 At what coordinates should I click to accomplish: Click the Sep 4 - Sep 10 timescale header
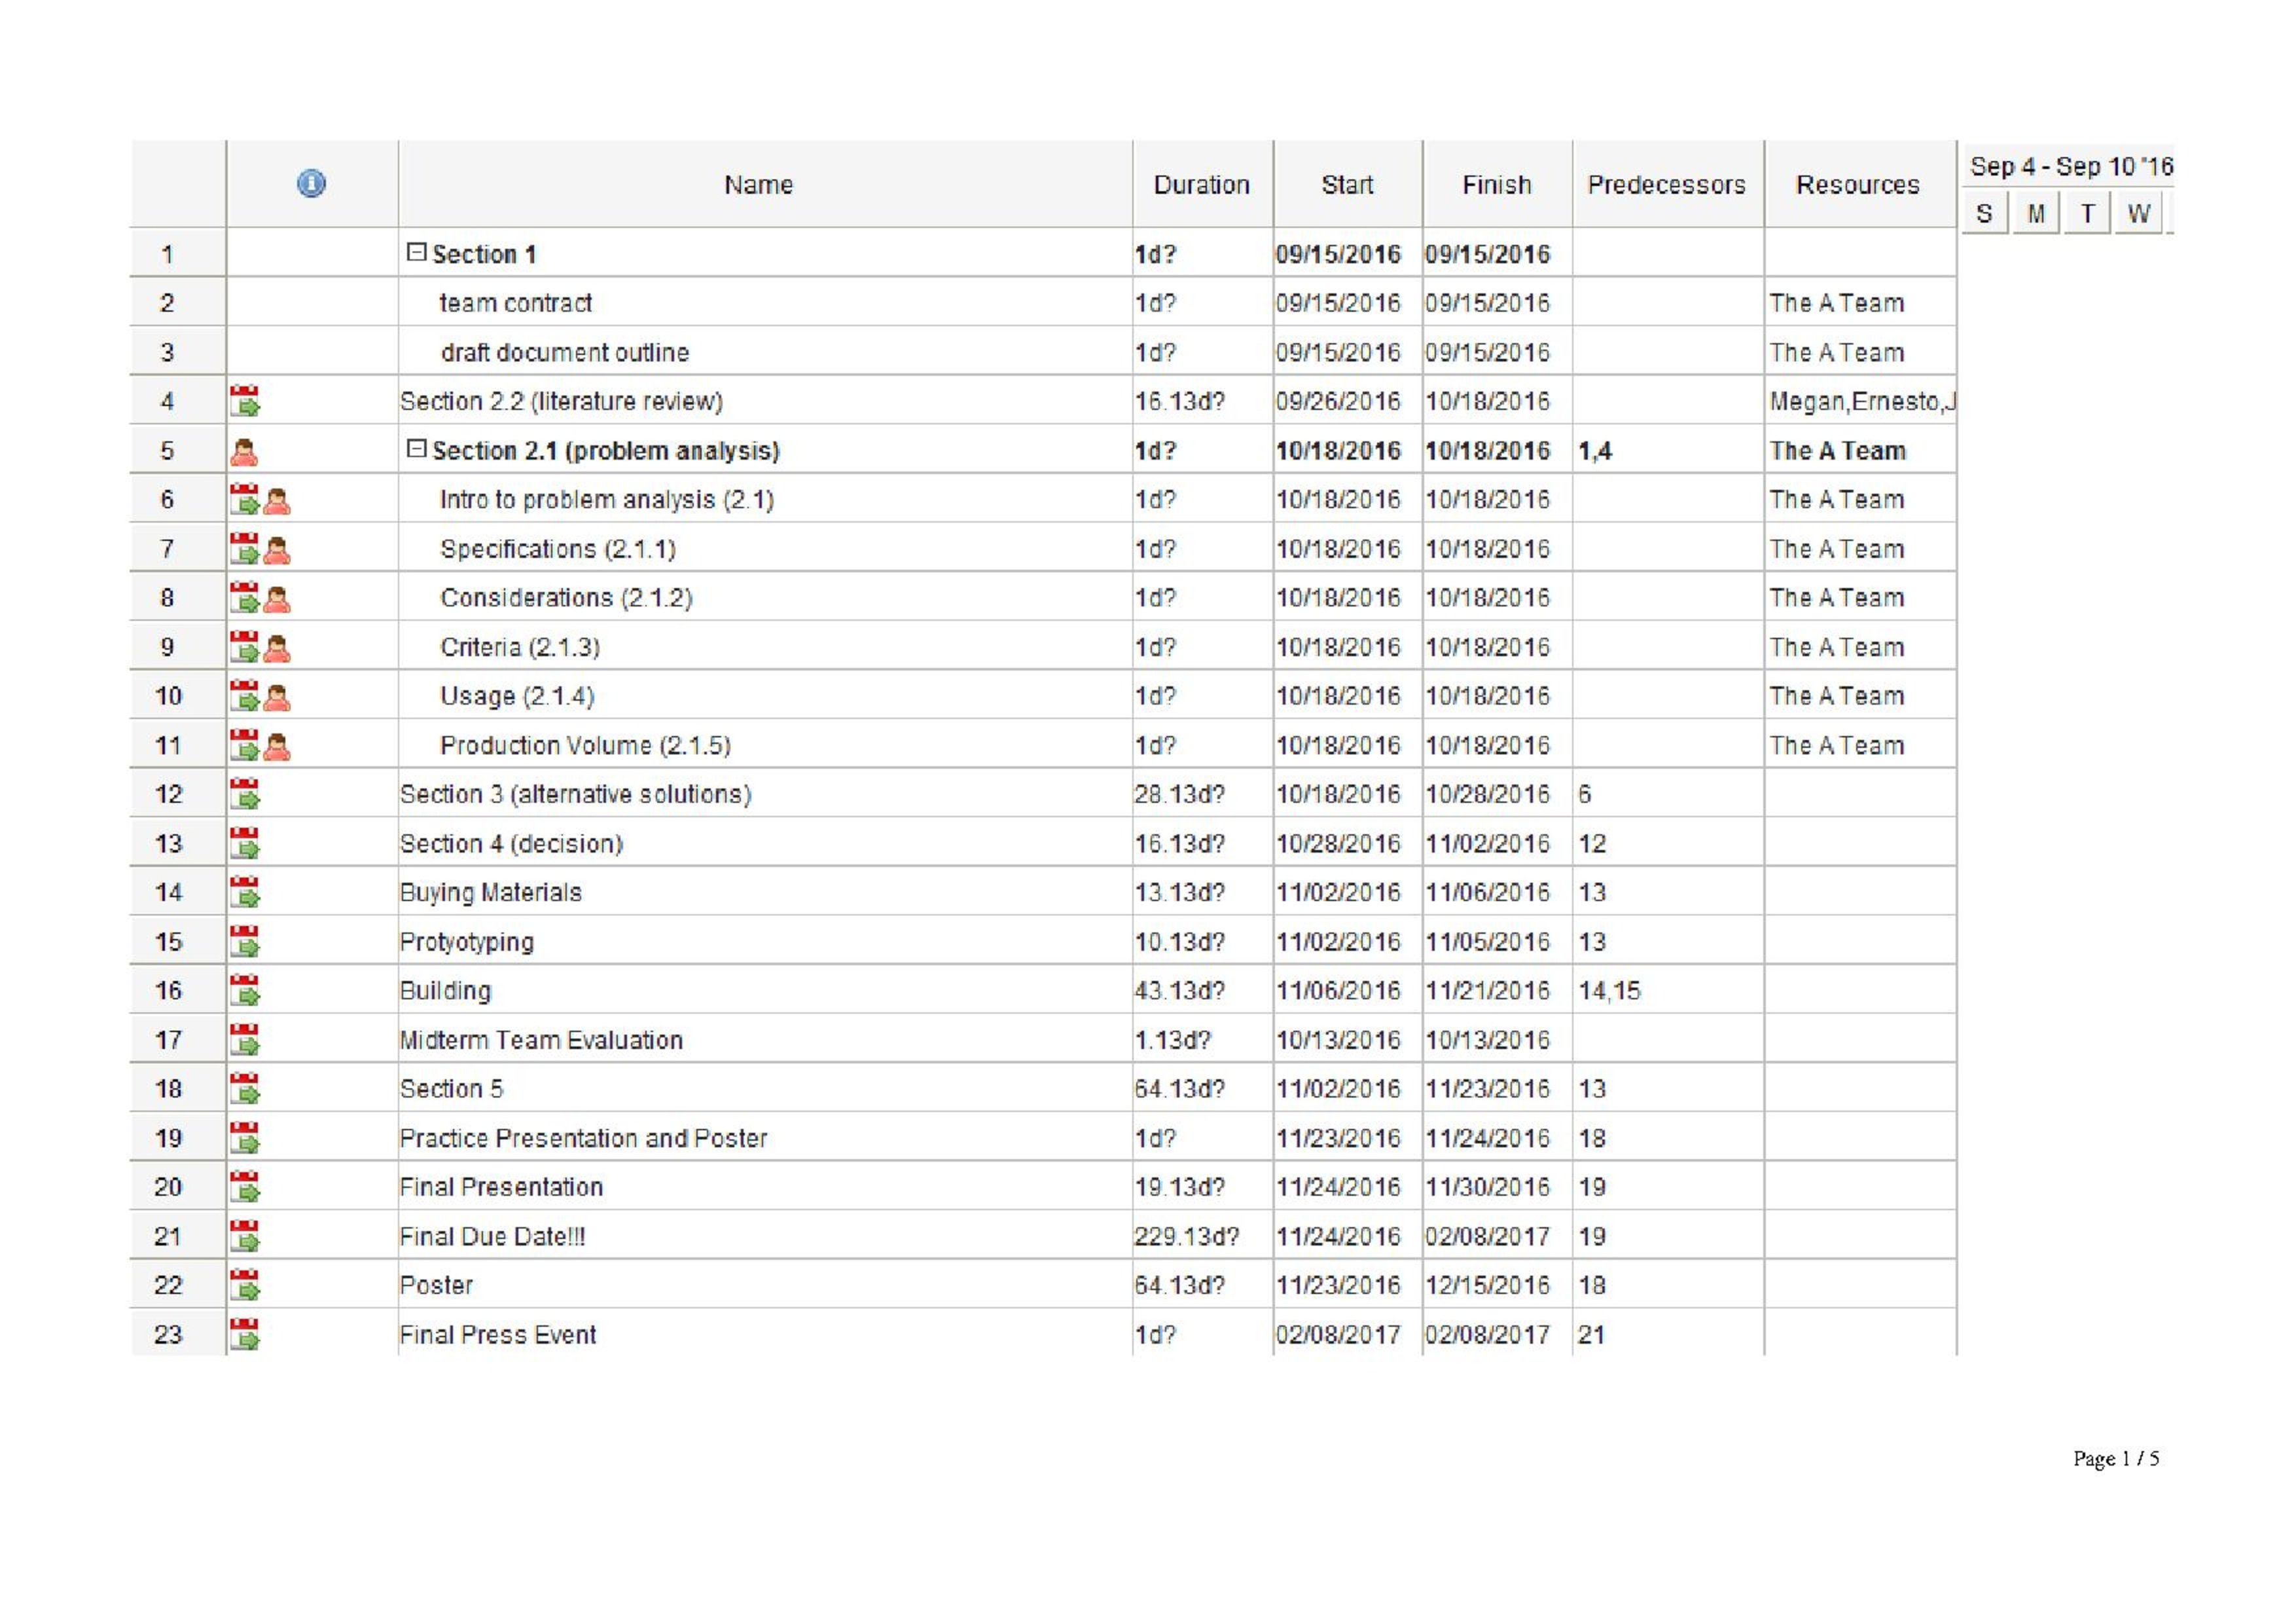pos(2070,166)
